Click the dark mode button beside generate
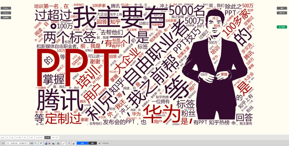Viewport: 289px width, 146px height. pyautogui.click(x=93, y=143)
